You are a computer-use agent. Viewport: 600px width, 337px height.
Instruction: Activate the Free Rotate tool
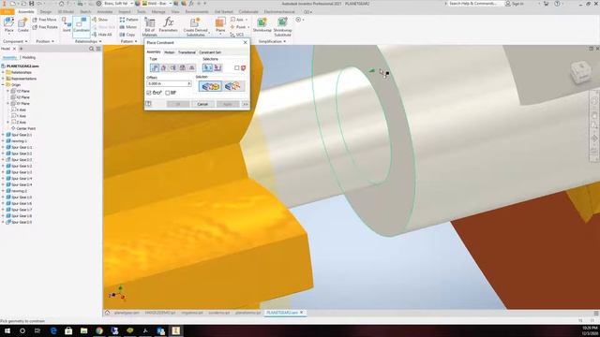(45, 27)
